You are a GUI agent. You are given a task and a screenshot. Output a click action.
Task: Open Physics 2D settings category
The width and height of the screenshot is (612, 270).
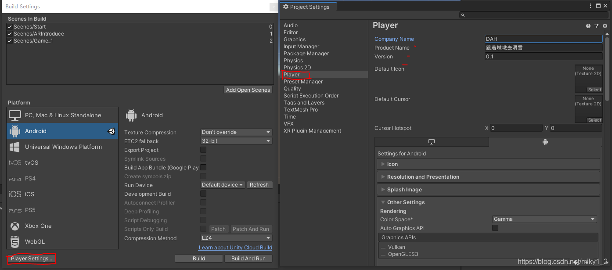coord(297,68)
